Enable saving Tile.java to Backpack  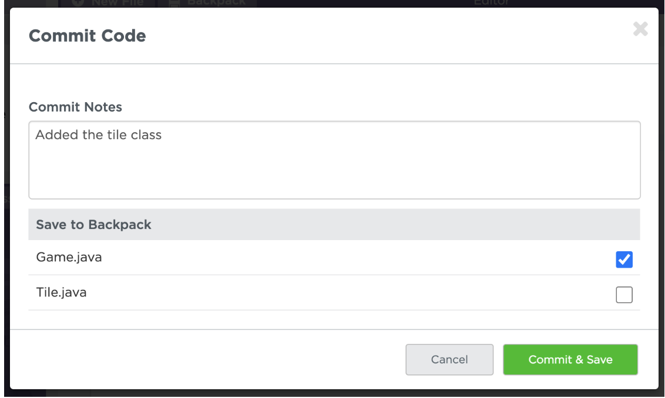click(624, 294)
